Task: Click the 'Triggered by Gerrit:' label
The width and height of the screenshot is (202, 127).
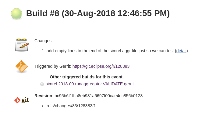Action: point(53,66)
